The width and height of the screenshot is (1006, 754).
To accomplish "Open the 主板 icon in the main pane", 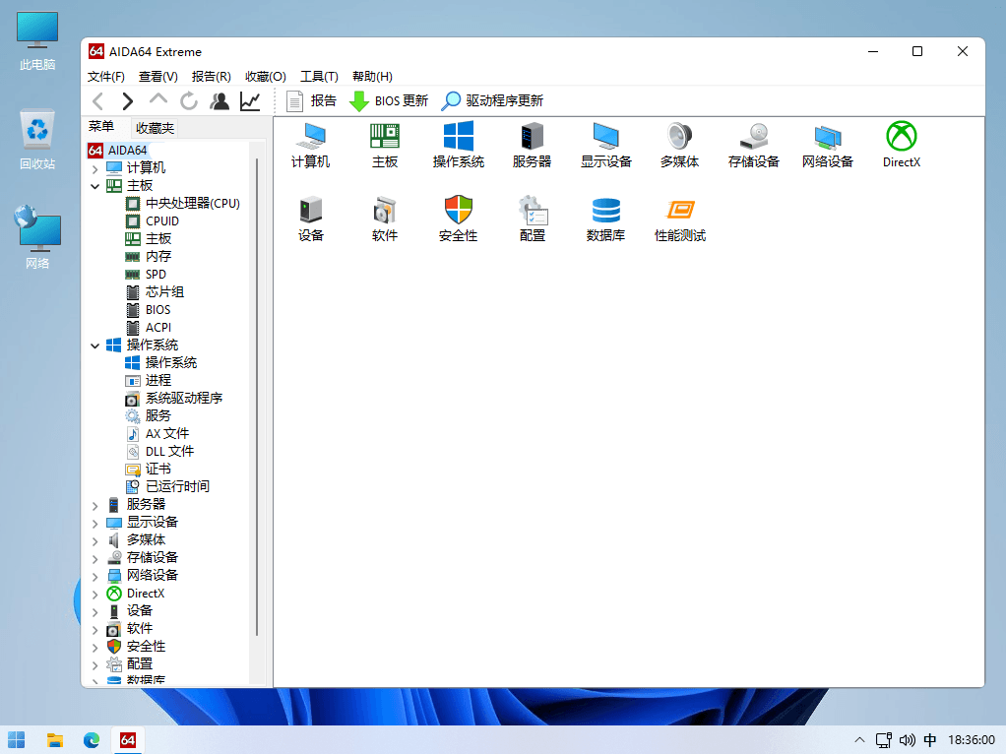I will click(384, 145).
